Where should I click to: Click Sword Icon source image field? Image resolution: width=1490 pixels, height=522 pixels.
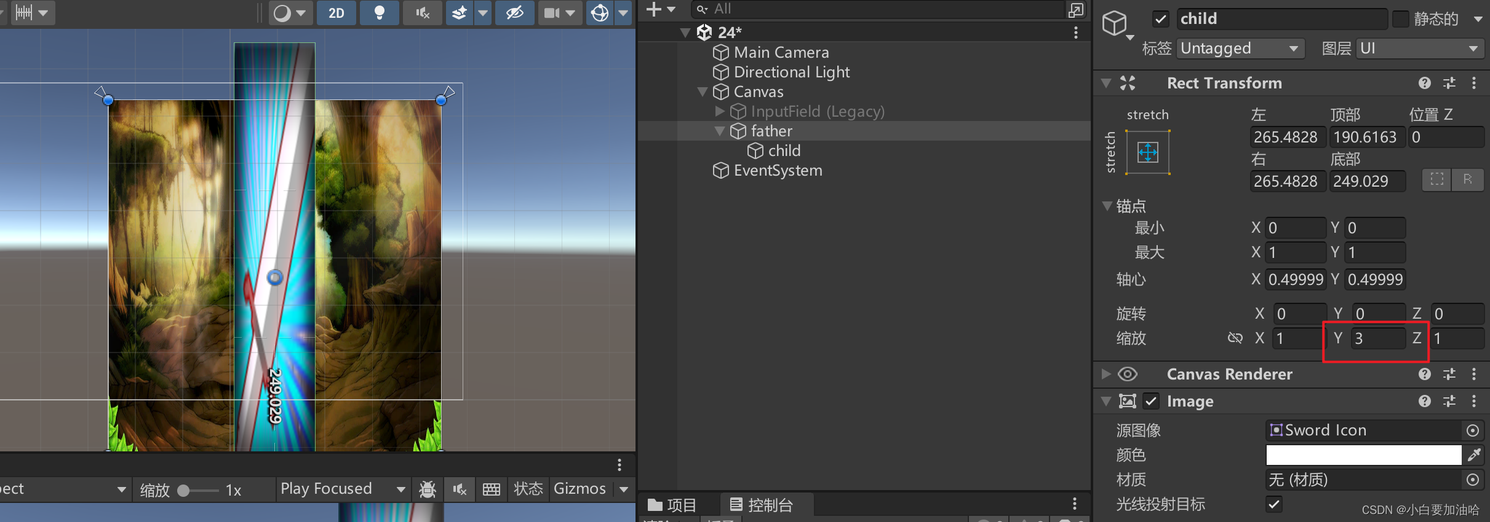(x=1364, y=430)
